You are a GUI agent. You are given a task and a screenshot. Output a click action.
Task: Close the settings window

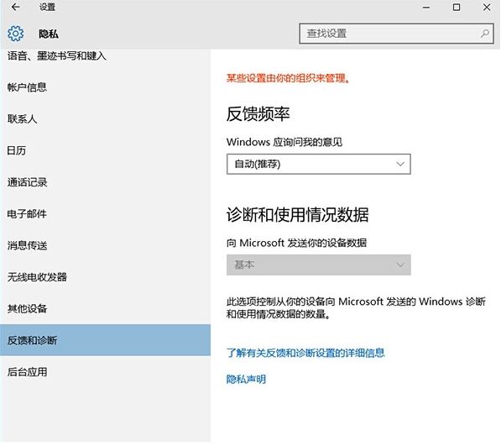coord(487,7)
